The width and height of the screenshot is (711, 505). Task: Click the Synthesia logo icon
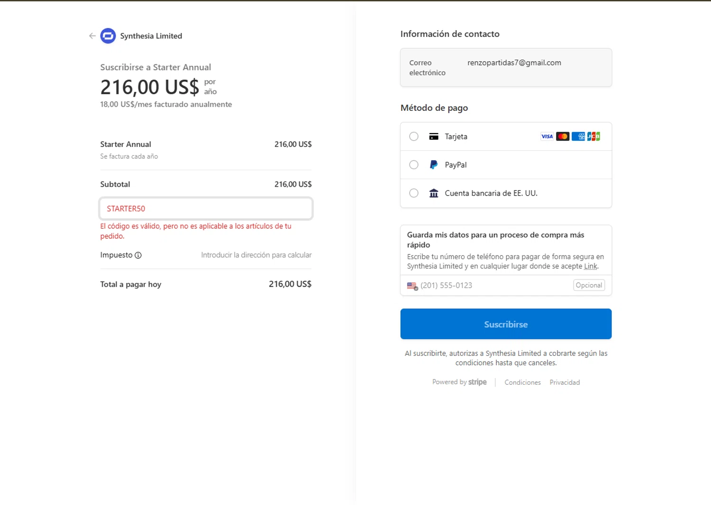tap(108, 36)
